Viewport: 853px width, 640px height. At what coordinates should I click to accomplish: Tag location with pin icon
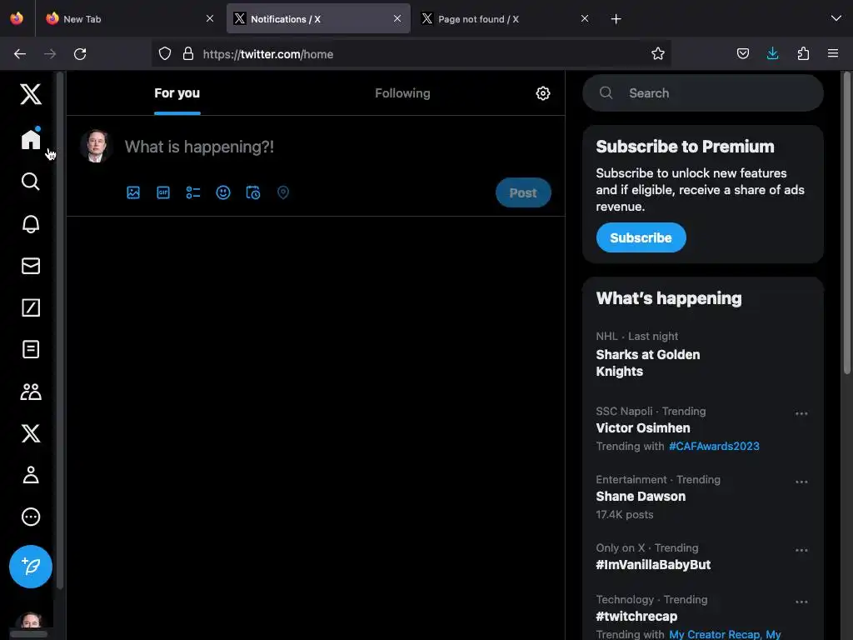(283, 192)
